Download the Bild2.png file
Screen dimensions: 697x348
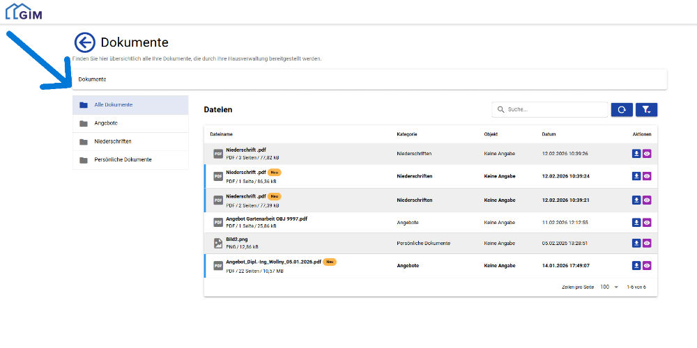coord(636,243)
